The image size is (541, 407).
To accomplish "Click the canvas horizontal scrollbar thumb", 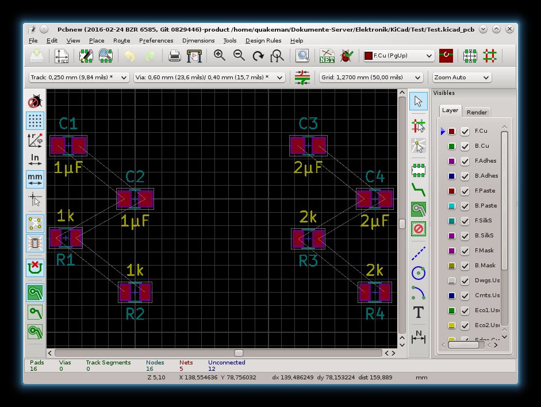I will coord(239,353).
